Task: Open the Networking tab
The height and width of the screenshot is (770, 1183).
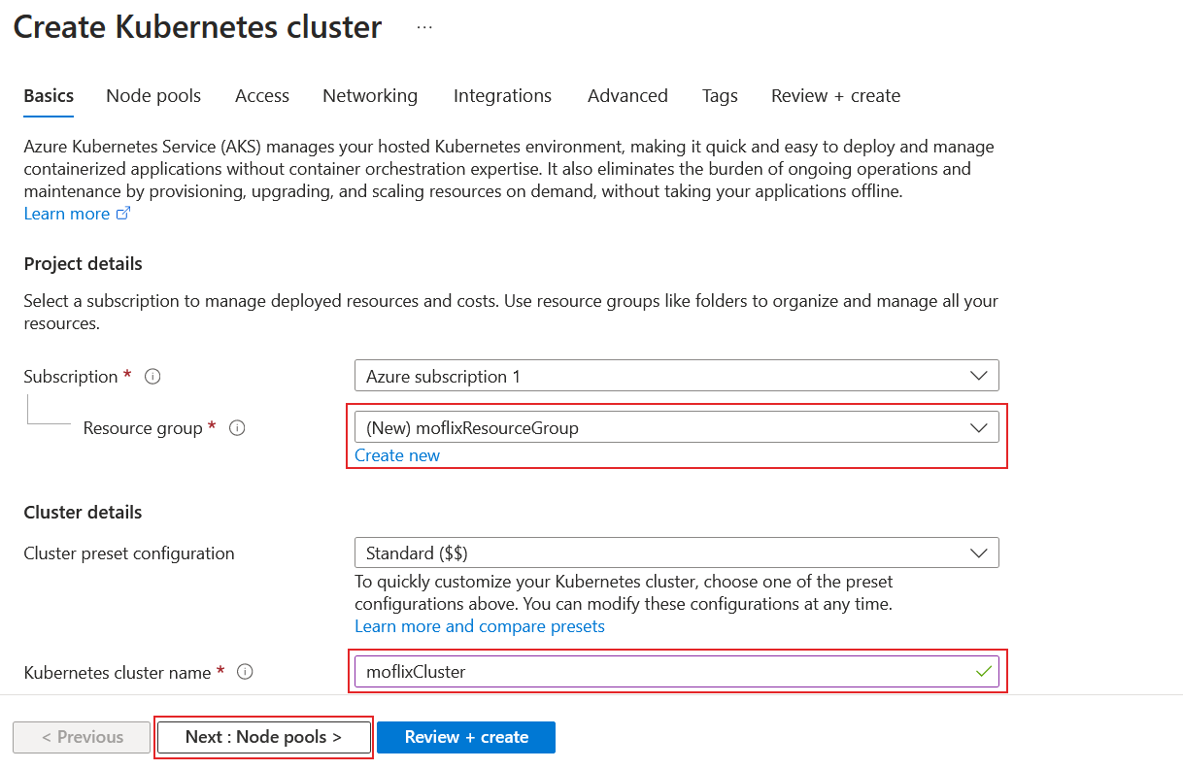Action: (370, 95)
